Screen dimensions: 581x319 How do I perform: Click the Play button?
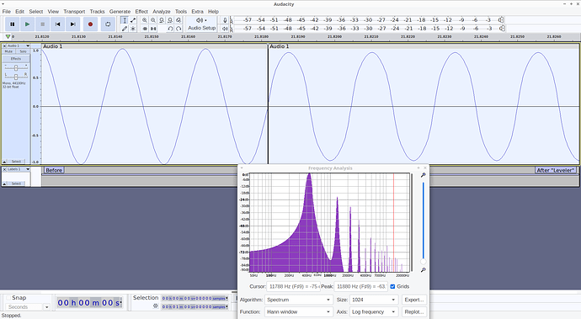point(28,24)
